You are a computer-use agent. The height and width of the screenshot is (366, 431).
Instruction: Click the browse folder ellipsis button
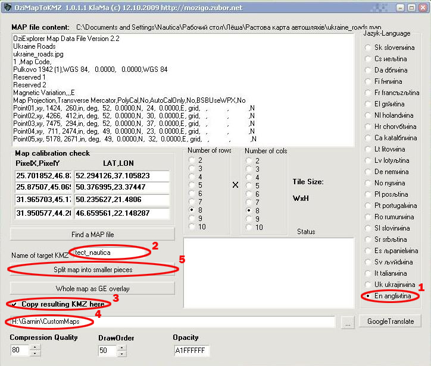pos(349,321)
